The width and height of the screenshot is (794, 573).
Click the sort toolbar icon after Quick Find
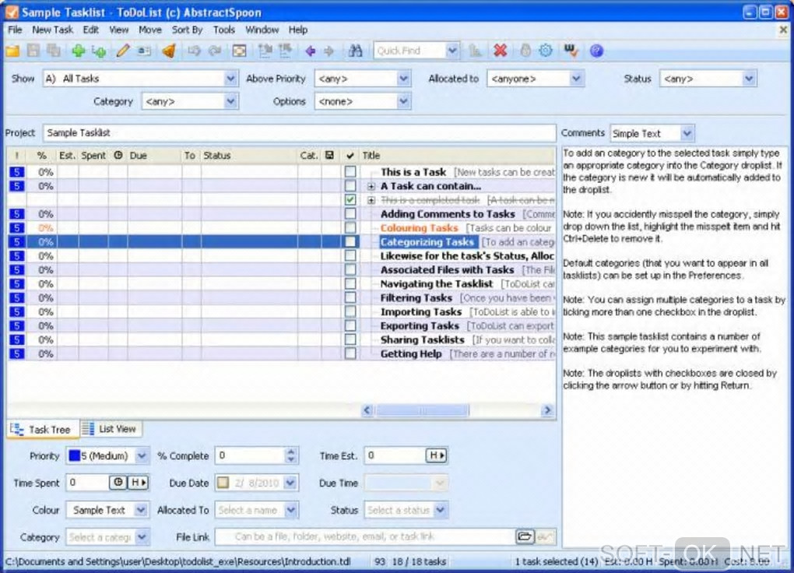[475, 51]
